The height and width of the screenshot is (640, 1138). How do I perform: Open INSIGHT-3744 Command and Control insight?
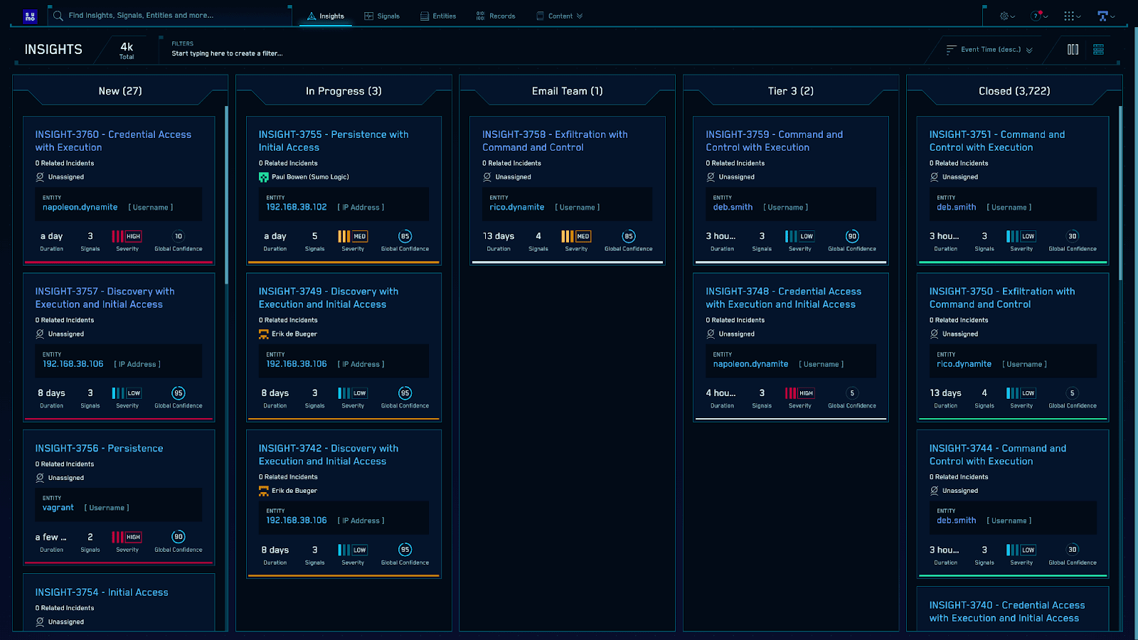click(998, 454)
